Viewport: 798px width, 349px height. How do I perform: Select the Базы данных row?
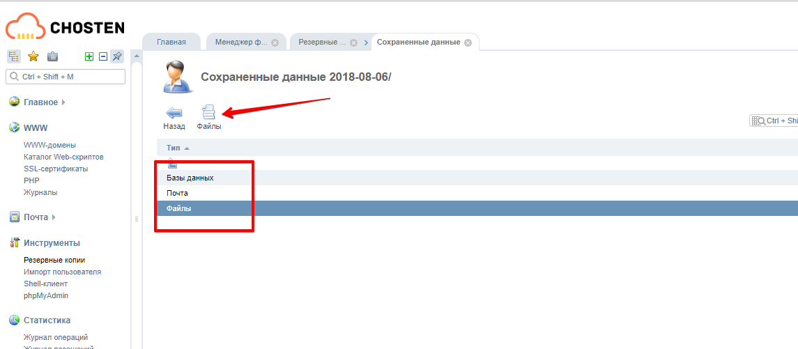click(477, 178)
